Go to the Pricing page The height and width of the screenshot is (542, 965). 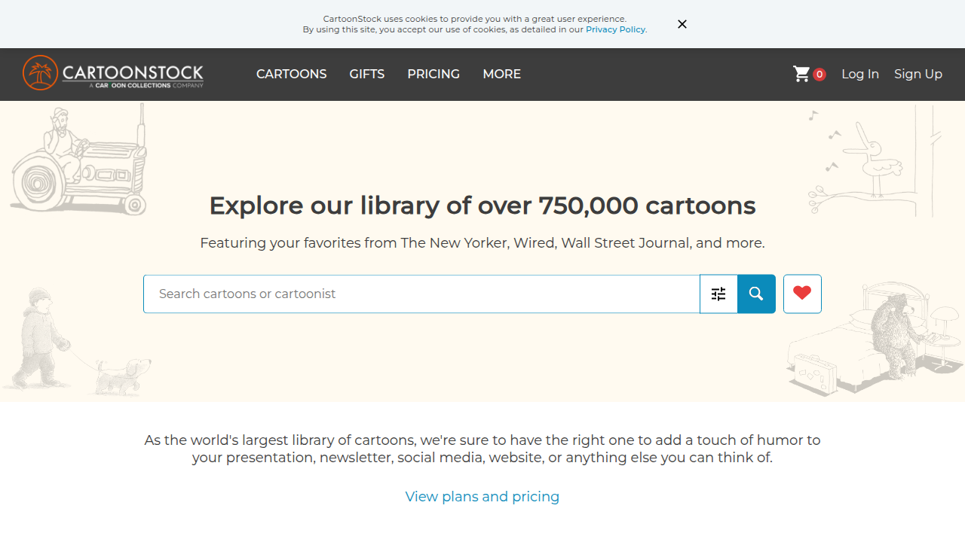click(x=433, y=74)
